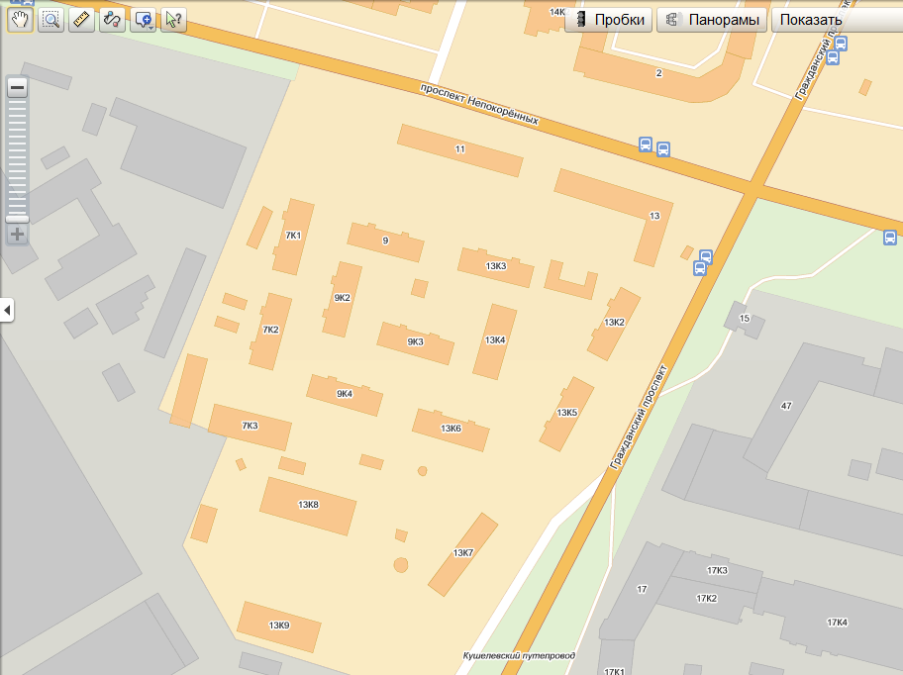
Task: Click the plus zoom-in button
Action: (17, 235)
